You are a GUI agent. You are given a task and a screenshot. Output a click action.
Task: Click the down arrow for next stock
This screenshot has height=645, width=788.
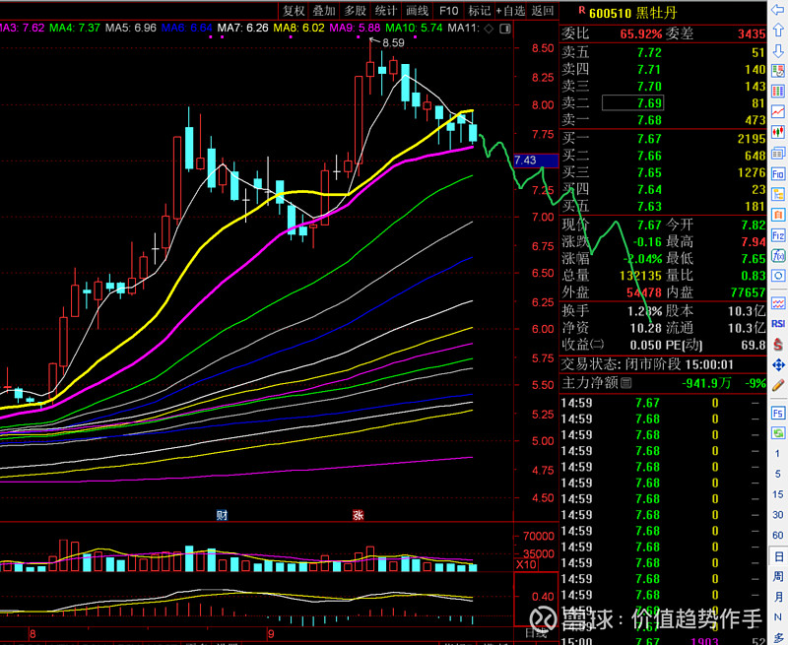pyautogui.click(x=778, y=50)
